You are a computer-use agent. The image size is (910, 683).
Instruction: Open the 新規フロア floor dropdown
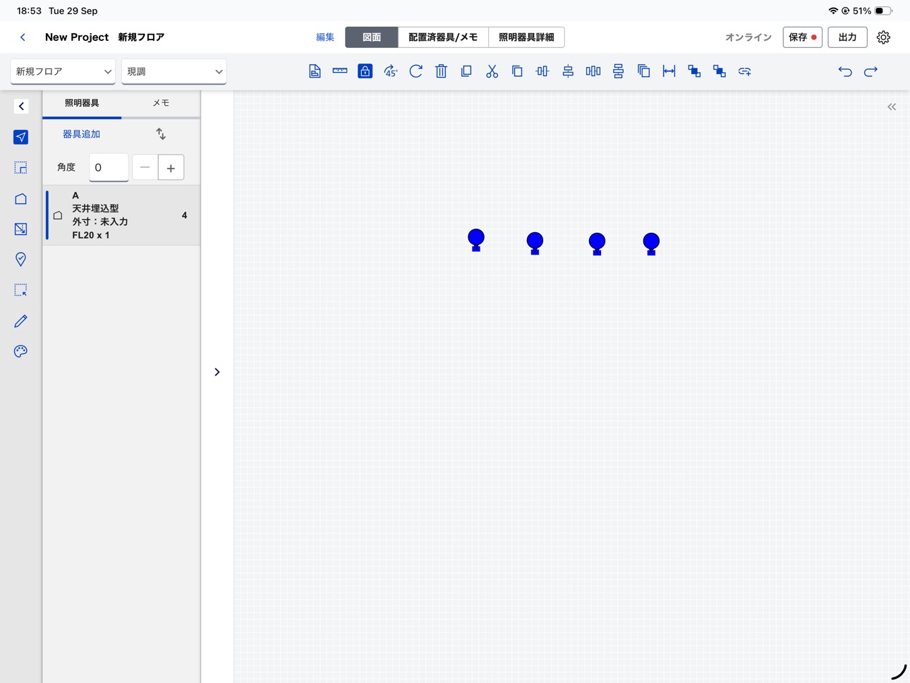tap(63, 71)
